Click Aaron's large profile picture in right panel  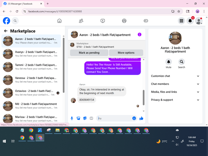(x=175, y=38)
